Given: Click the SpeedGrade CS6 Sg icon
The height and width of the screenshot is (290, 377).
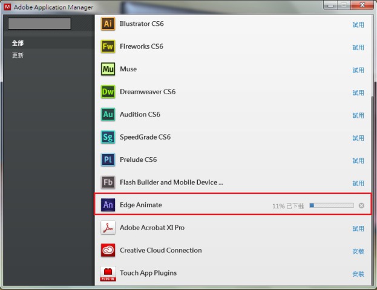Looking at the screenshot, I should [x=108, y=137].
